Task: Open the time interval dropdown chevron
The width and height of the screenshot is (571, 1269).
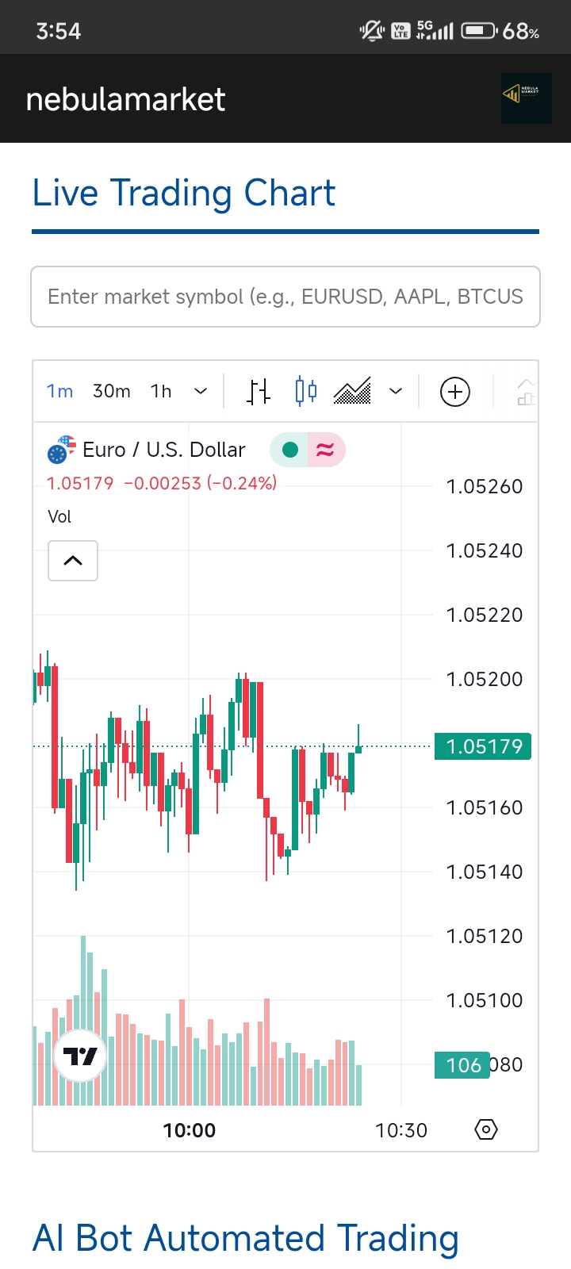Action: (201, 392)
